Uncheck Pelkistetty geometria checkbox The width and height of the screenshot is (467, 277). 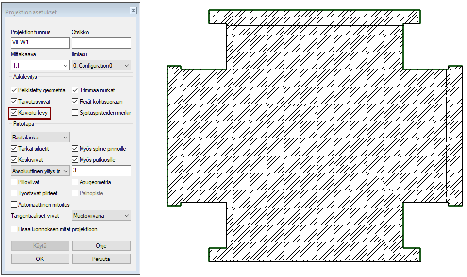(x=14, y=90)
